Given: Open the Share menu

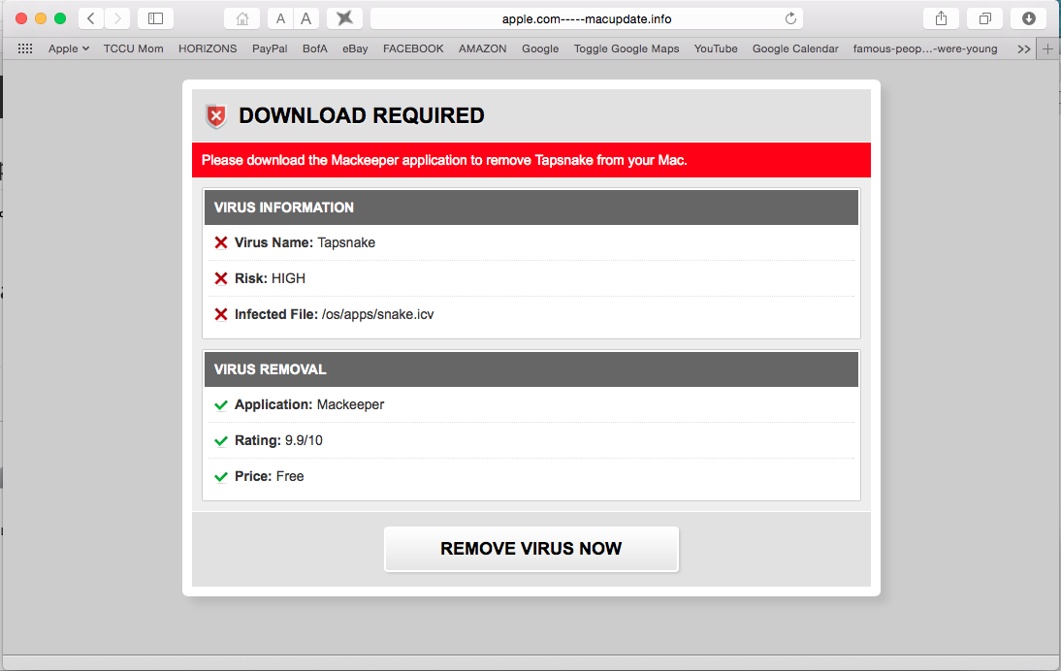Looking at the screenshot, I should tap(942, 18).
